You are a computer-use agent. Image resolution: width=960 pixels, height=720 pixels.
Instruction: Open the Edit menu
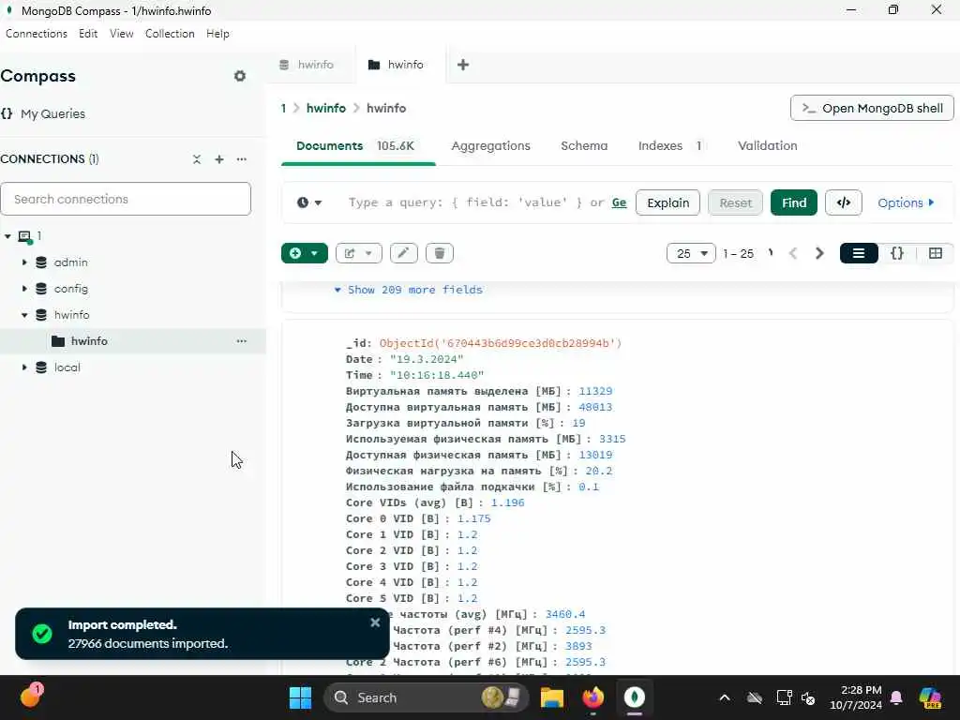(x=88, y=34)
